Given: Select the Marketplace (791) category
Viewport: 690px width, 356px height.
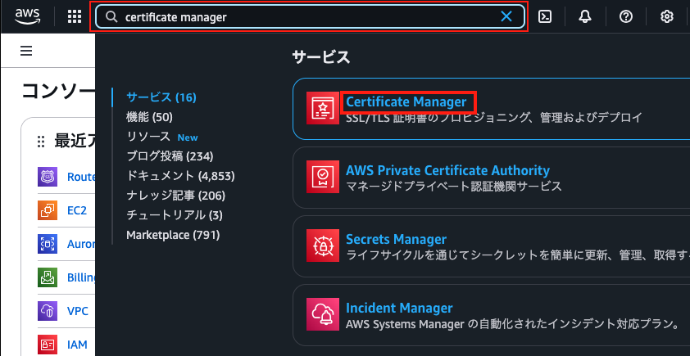Looking at the screenshot, I should [x=173, y=235].
